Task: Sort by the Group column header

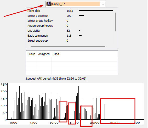Action: point(31,54)
